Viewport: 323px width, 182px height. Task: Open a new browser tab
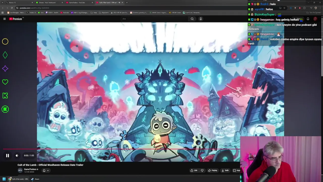coord(127,3)
